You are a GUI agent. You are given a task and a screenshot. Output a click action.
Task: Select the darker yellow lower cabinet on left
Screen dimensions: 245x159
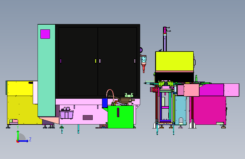23,110
